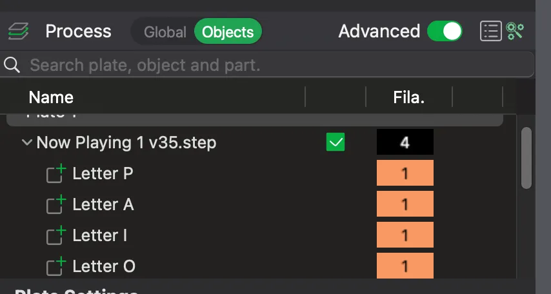Click the Letter I part icon
551x294 pixels.
pos(56,236)
